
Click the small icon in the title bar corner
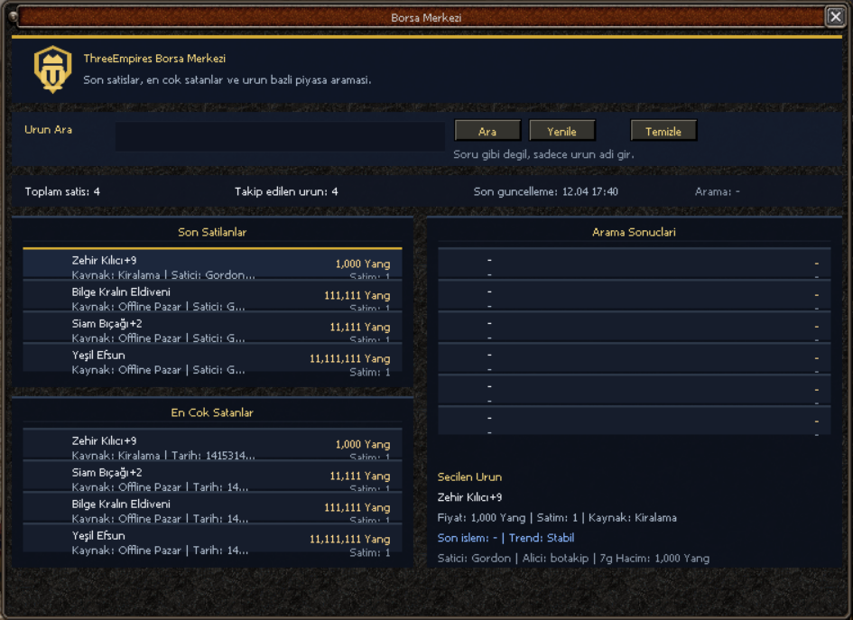[14, 15]
